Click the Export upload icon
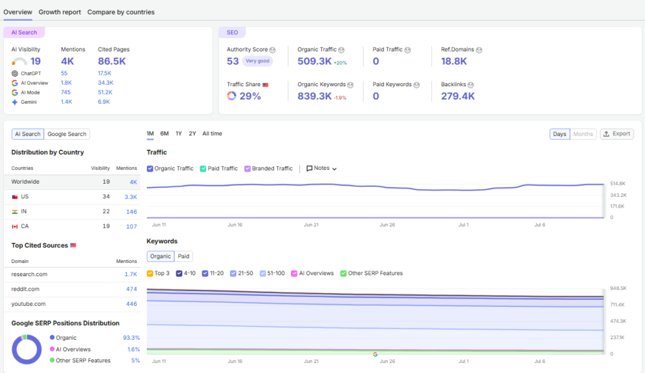This screenshot has height=373, width=645. click(607, 134)
